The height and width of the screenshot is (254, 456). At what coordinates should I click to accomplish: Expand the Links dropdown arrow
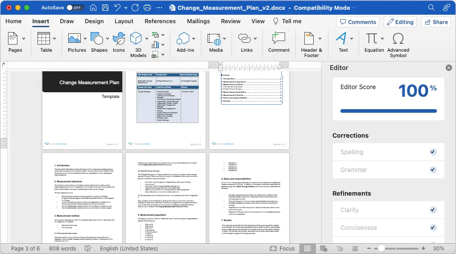click(x=255, y=38)
